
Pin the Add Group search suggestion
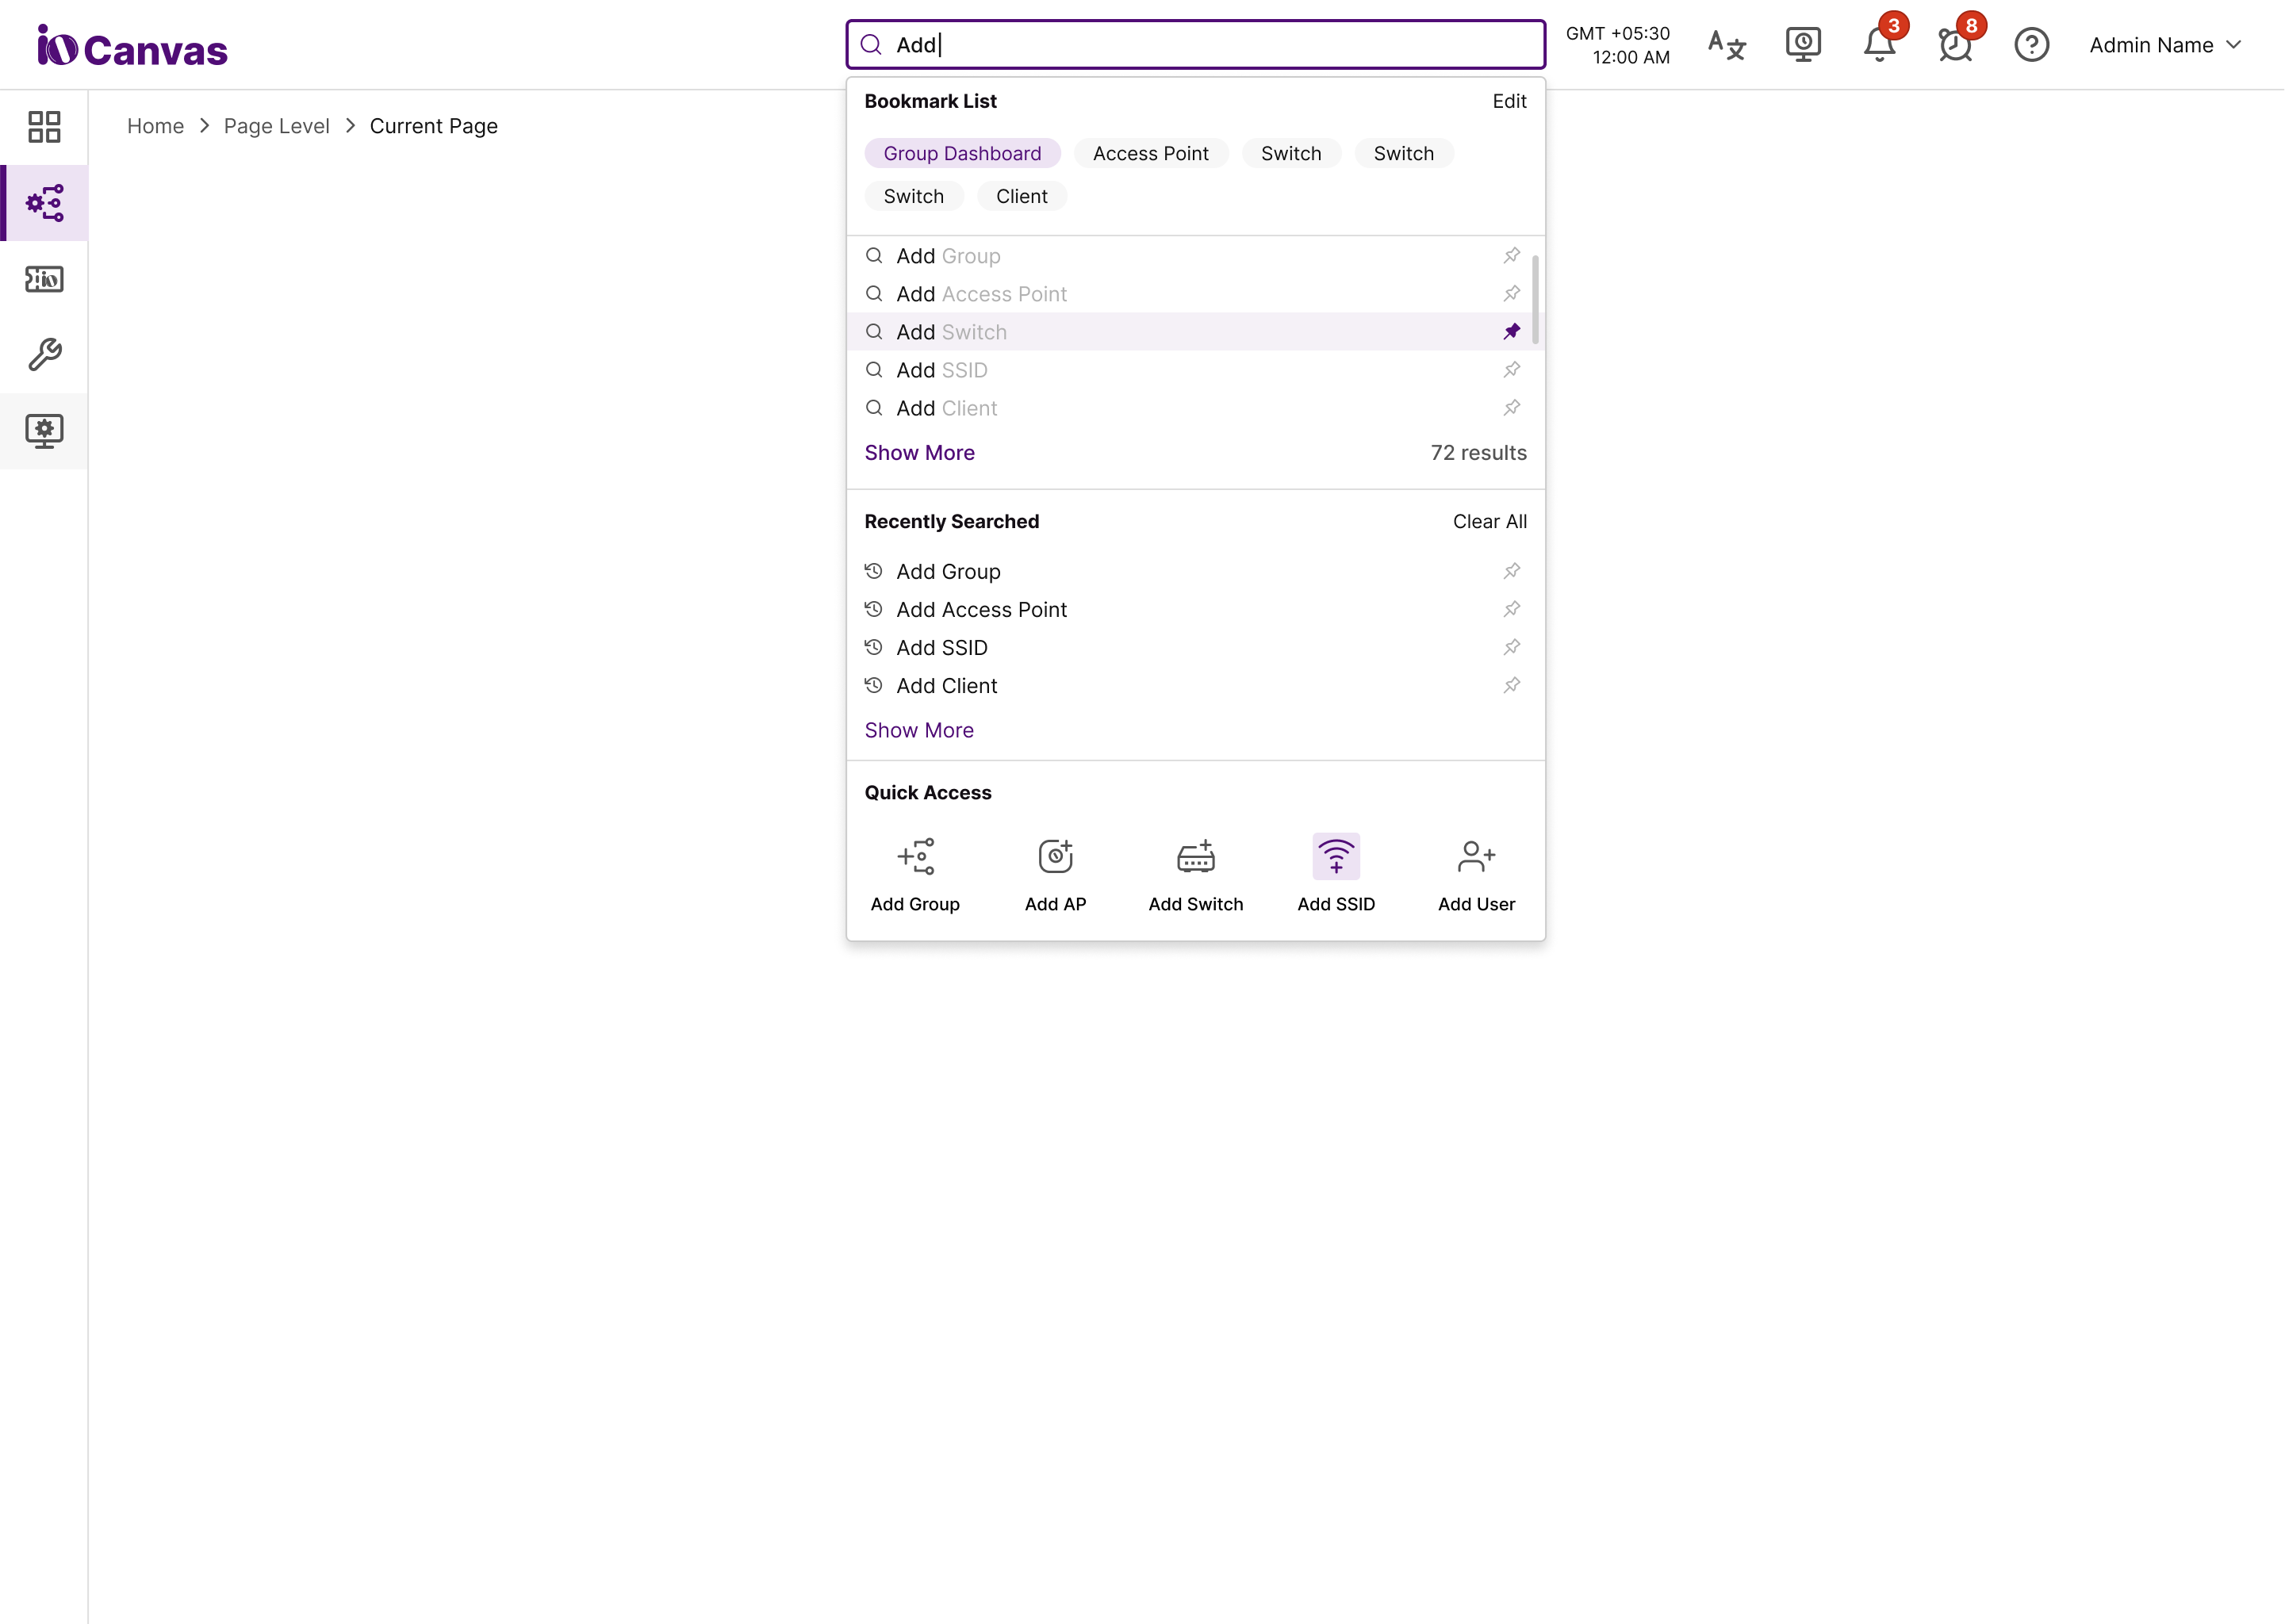pos(1511,256)
